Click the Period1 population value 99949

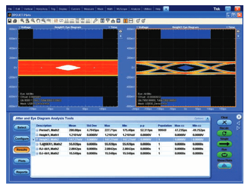pyautogui.click(x=162, y=130)
